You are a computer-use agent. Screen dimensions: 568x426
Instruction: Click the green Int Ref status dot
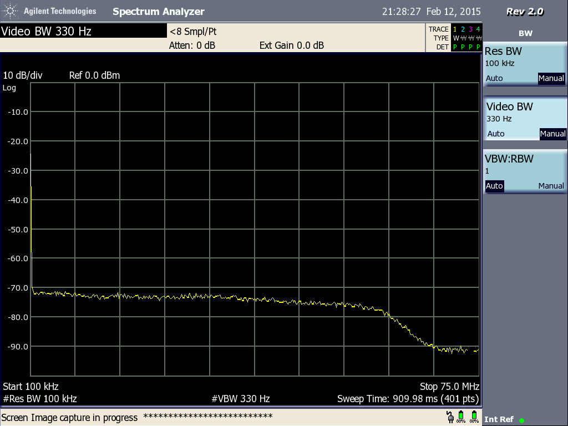click(x=521, y=420)
